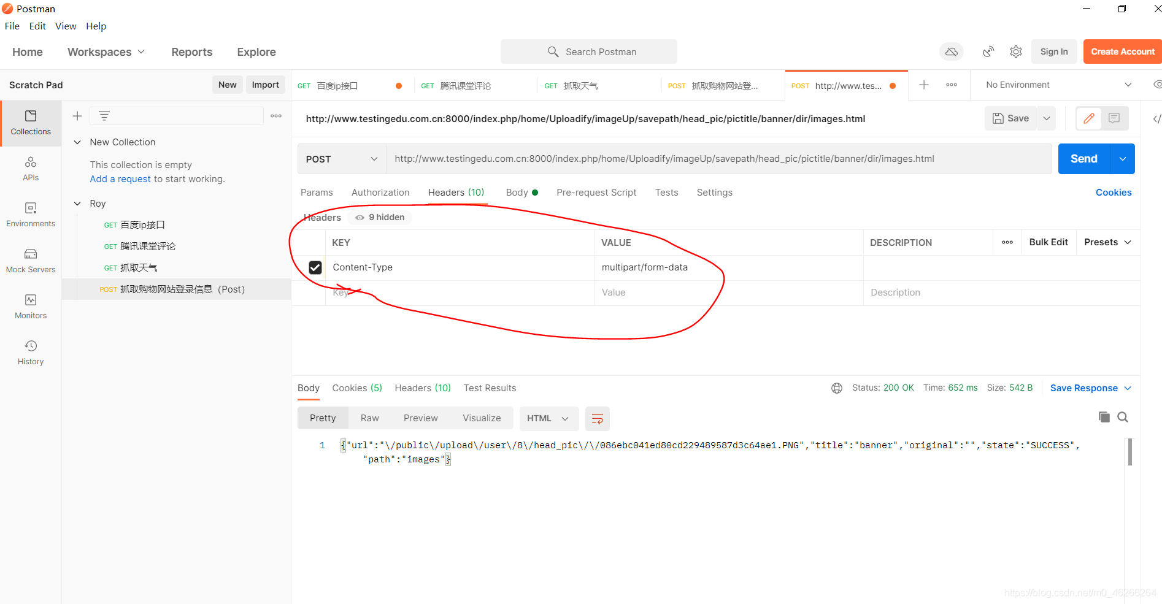Click the Import button
Image resolution: width=1162 pixels, height=604 pixels.
(265, 85)
